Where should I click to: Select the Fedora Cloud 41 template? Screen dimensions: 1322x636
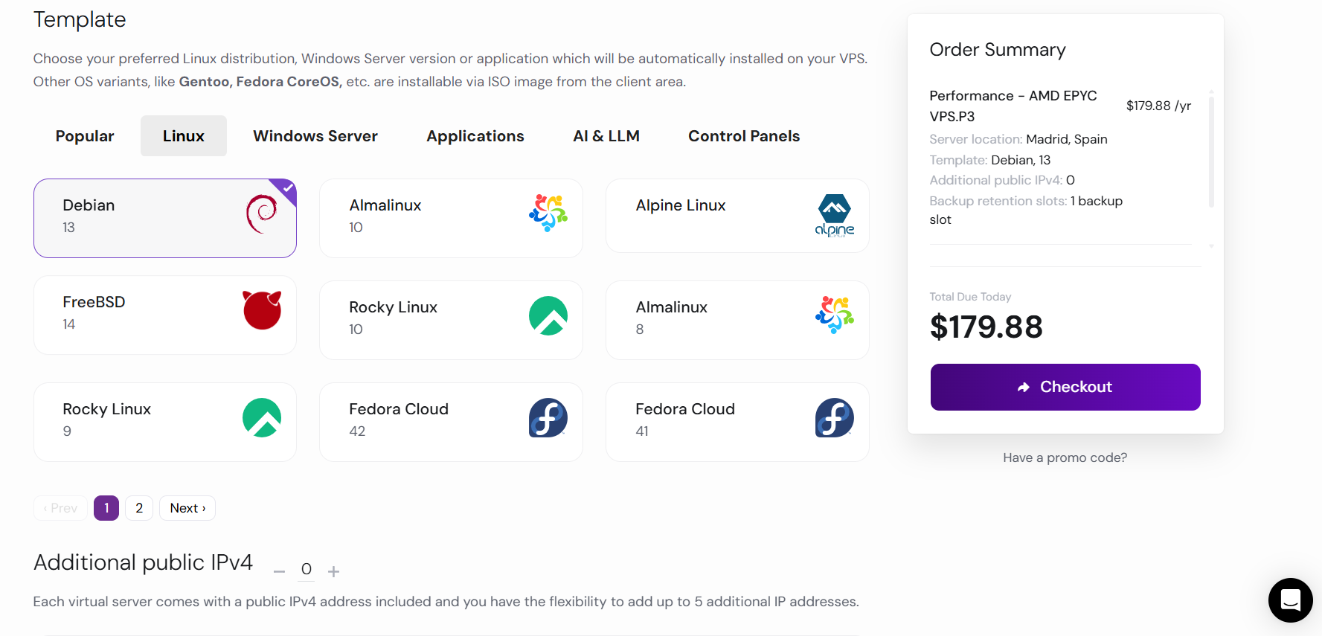737,422
